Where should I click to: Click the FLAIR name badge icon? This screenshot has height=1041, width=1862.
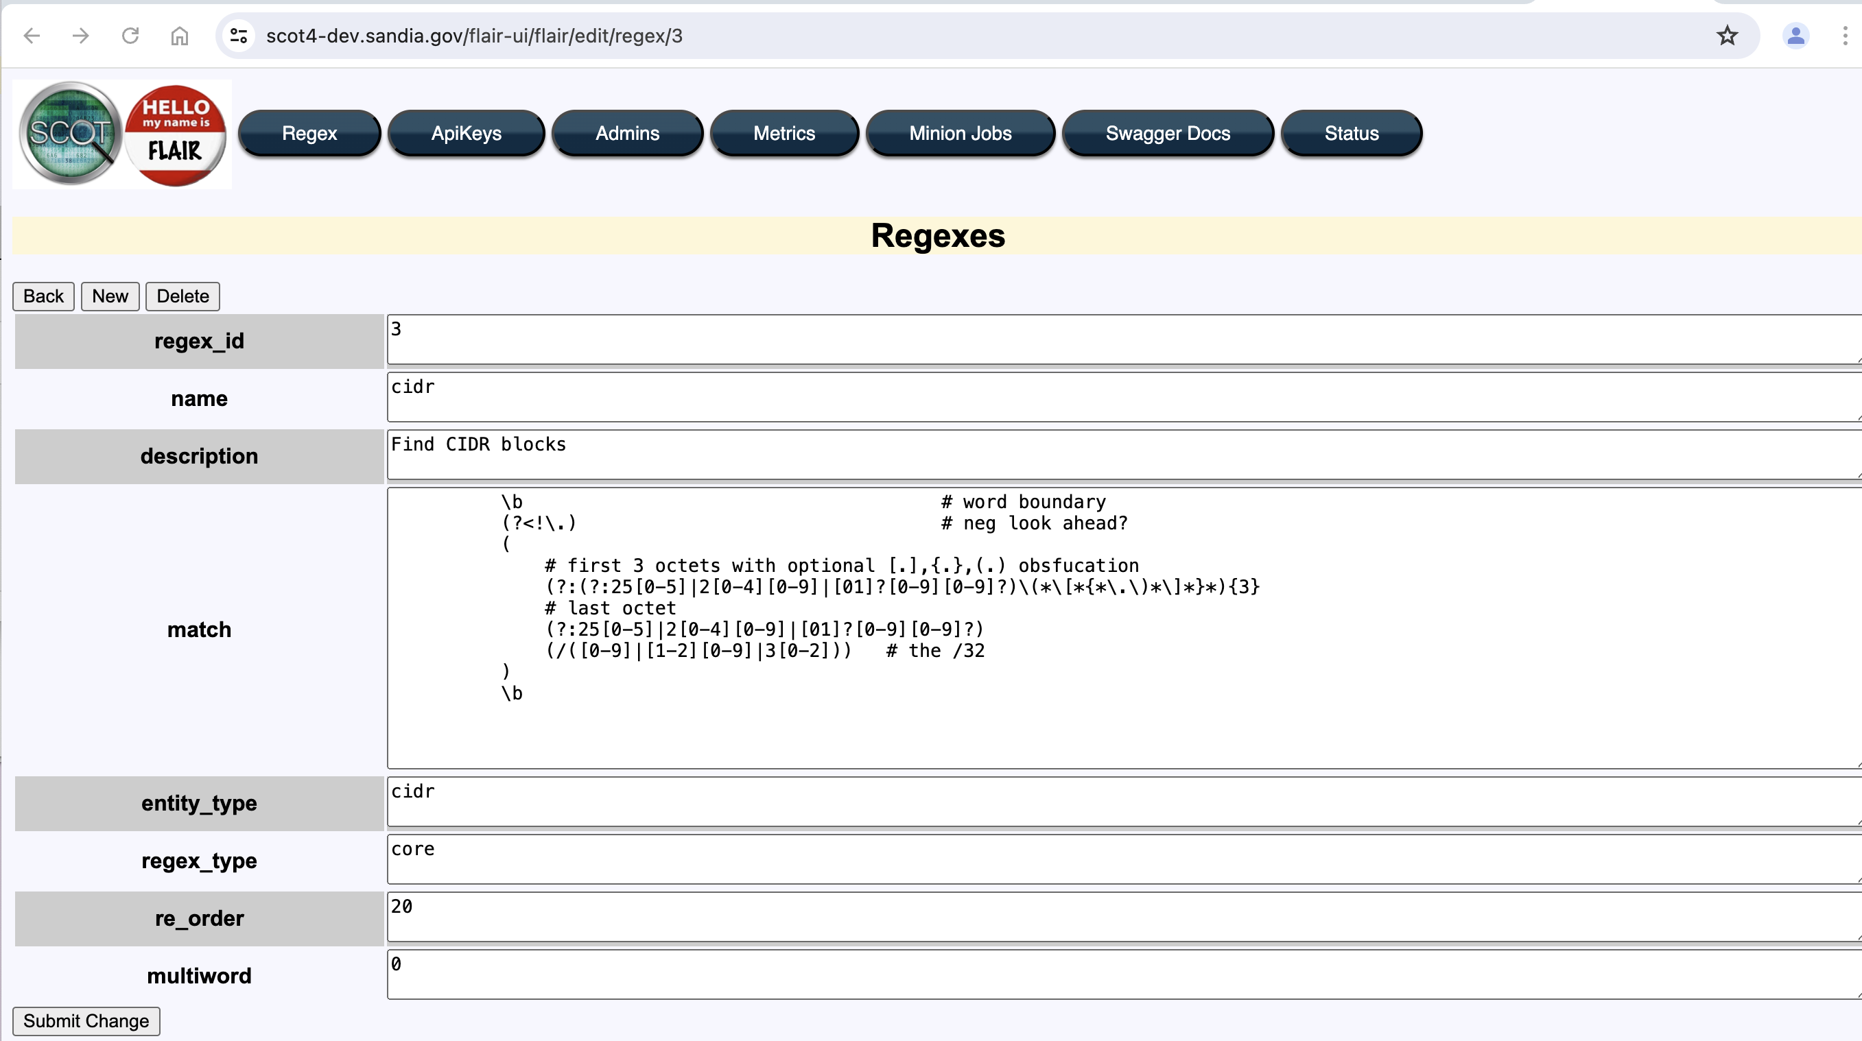[x=175, y=133]
